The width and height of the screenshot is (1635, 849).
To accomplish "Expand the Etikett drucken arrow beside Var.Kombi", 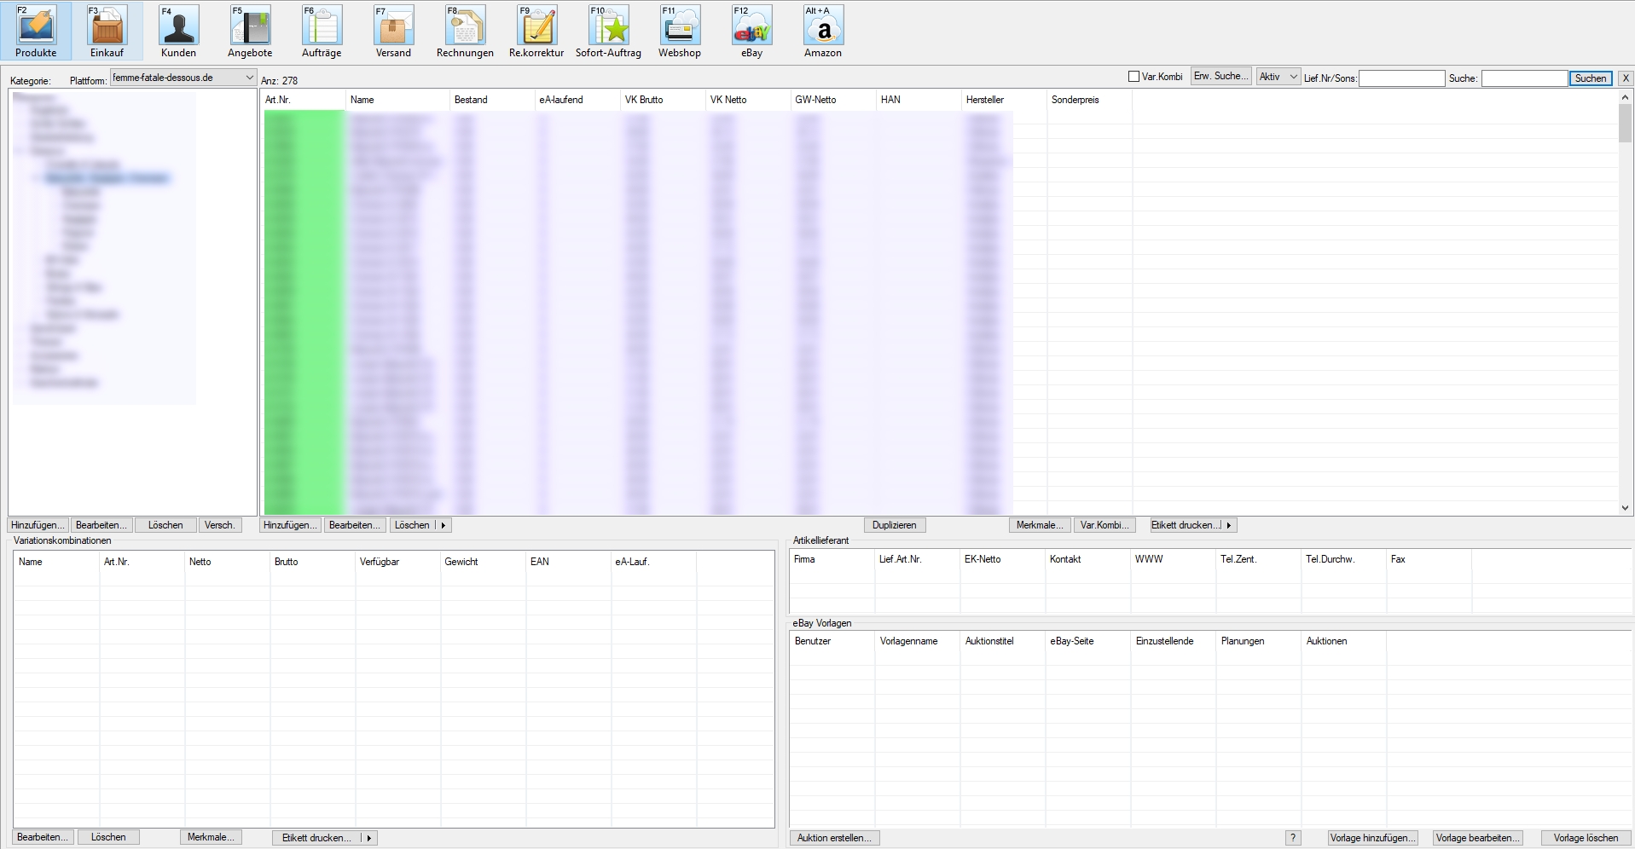I will pos(1229,525).
